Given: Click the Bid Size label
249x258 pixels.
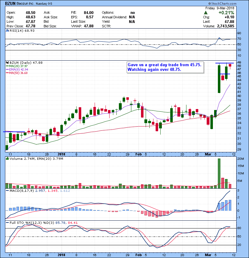Looking at the screenshot, I should point(50,26).
